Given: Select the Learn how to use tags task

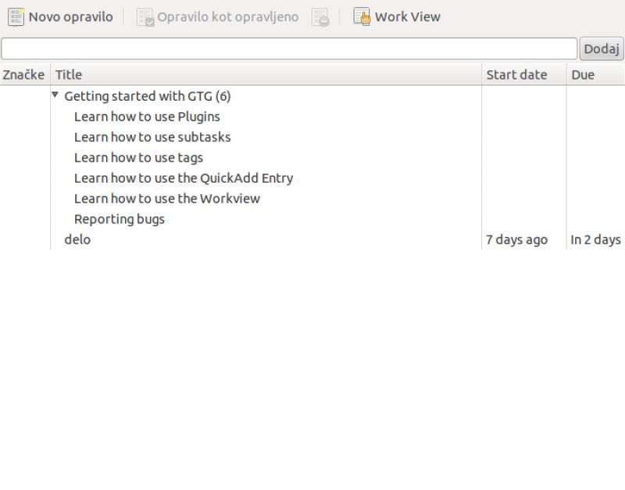Looking at the screenshot, I should tap(138, 158).
